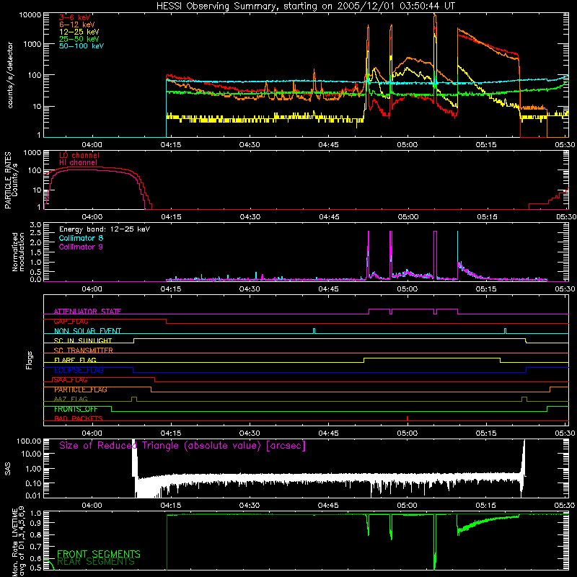Click the Energy band: 12-25 keV label
This screenshot has width=577, height=577.
coord(105,229)
